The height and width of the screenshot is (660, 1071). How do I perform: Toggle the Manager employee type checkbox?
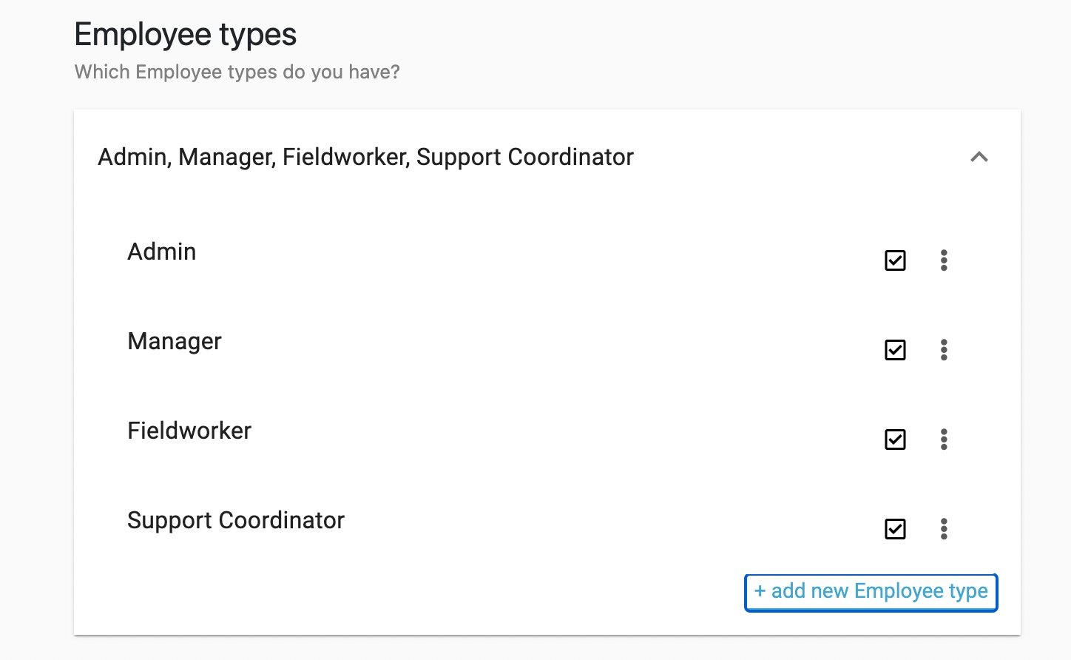point(895,350)
